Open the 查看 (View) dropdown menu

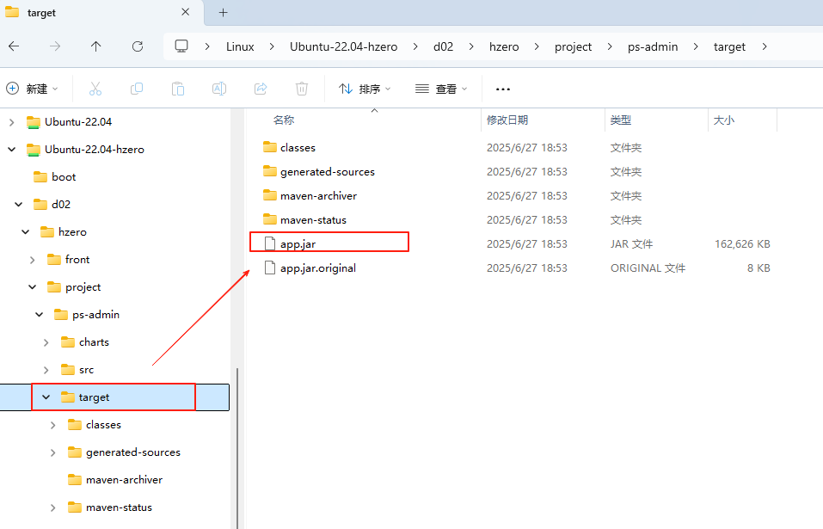tap(441, 89)
